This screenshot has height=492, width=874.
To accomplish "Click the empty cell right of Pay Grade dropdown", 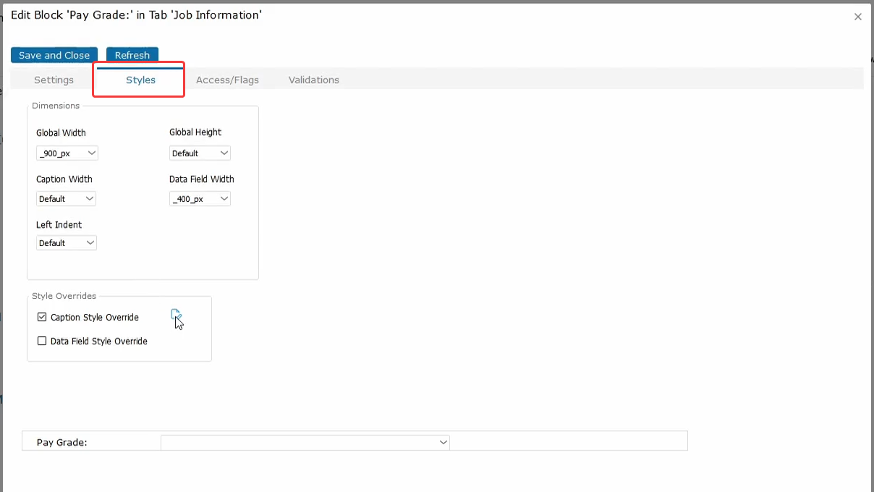I will (568, 441).
